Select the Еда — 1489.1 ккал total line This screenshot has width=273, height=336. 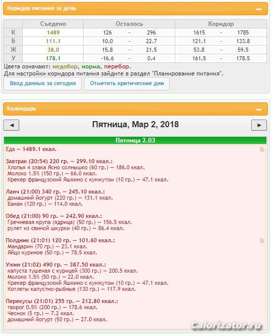point(31,149)
